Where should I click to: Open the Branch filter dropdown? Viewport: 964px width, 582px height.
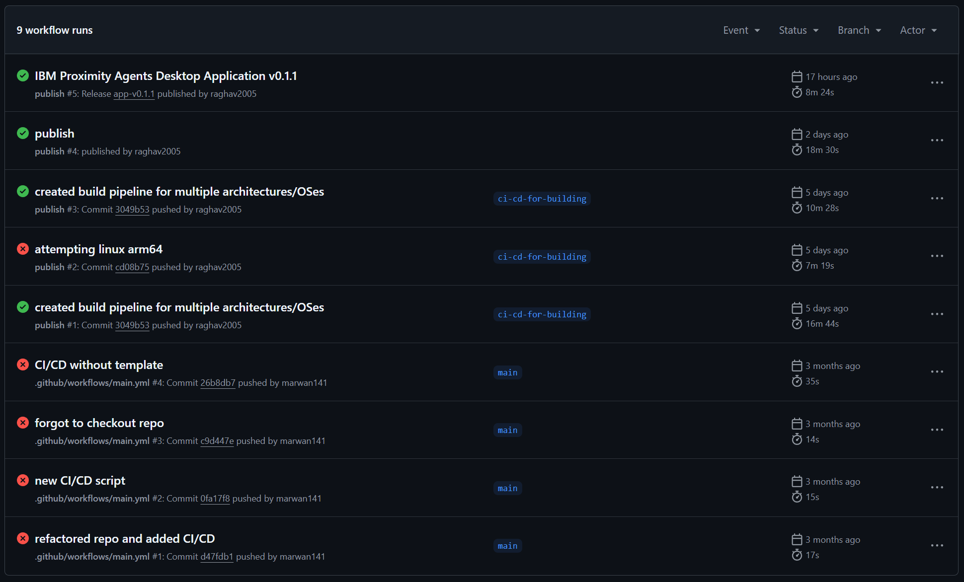[x=859, y=30]
